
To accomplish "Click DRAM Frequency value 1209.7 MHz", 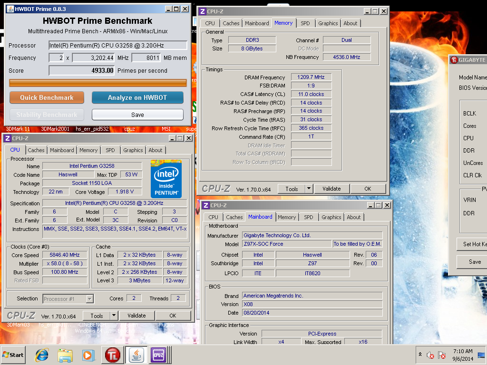I will [311, 77].
